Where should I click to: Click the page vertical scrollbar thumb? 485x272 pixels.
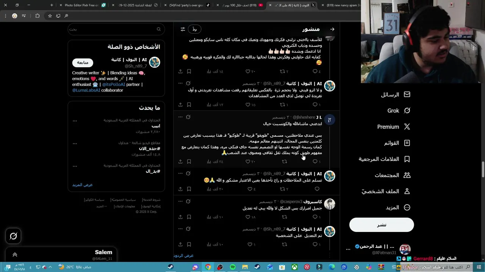tap(483, 170)
